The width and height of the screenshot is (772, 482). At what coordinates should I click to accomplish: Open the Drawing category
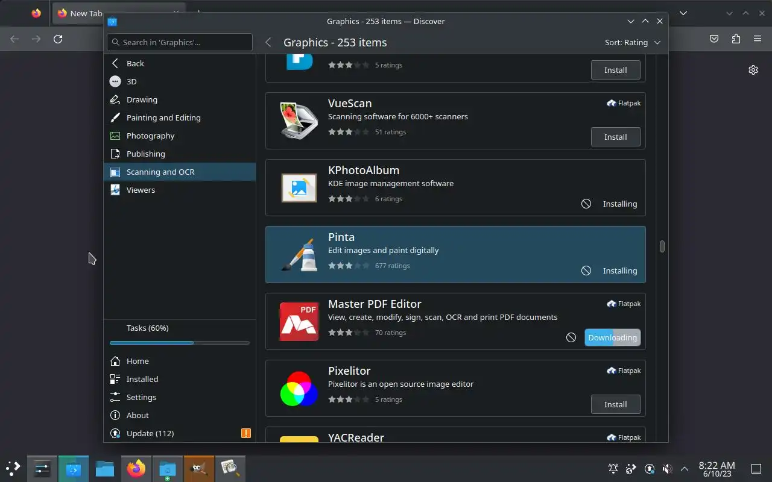tap(180, 99)
